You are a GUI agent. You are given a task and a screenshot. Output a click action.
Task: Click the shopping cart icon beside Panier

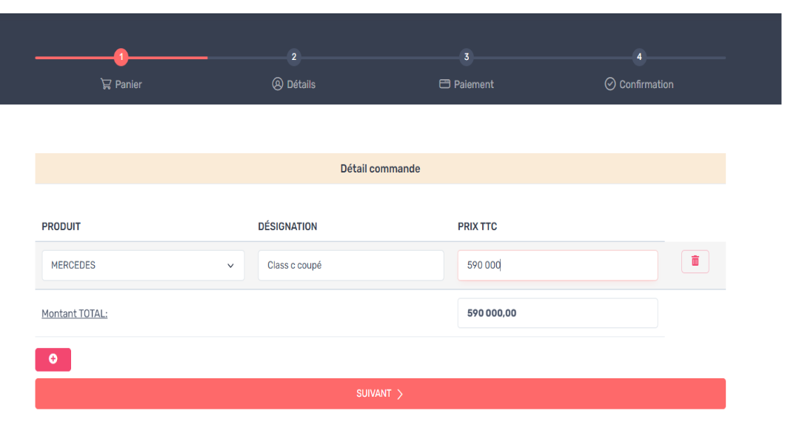coord(106,84)
